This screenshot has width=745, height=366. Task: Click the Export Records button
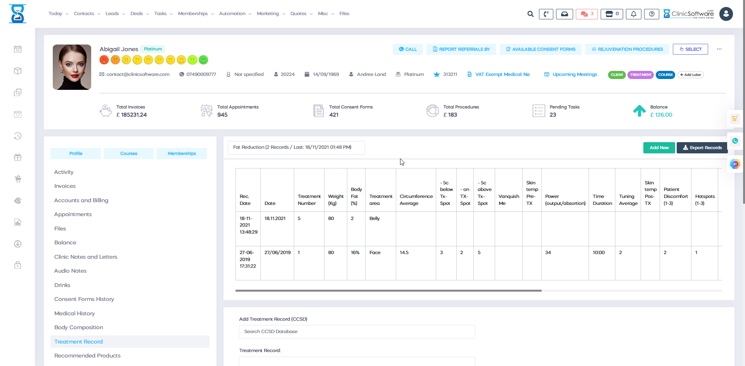coord(702,148)
